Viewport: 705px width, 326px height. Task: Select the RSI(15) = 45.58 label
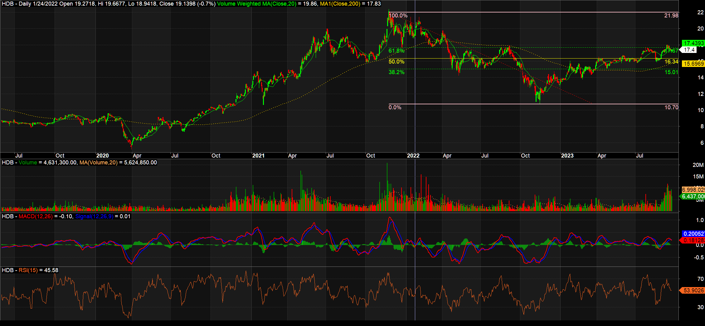point(38,270)
